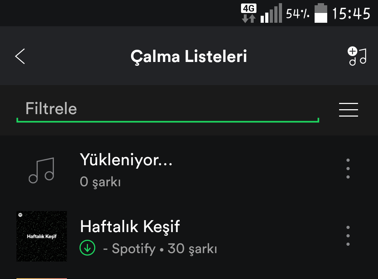Tap the back arrow icon
Image resolution: width=378 pixels, height=279 pixels.
(20, 56)
